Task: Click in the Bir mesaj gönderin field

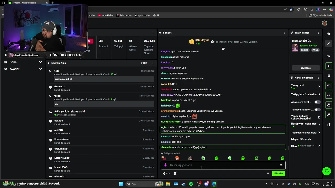Action: (x=223, y=165)
